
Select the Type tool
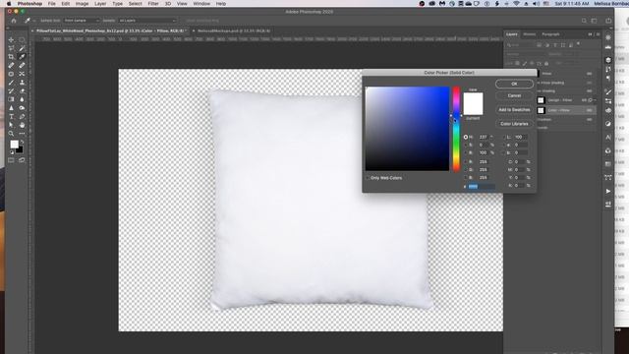[x=11, y=116]
